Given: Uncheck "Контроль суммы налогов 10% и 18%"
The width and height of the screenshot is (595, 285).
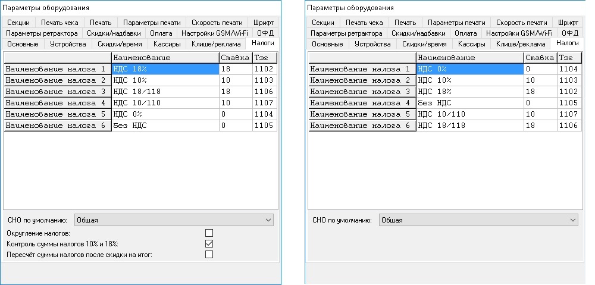Looking at the screenshot, I should (209, 243).
